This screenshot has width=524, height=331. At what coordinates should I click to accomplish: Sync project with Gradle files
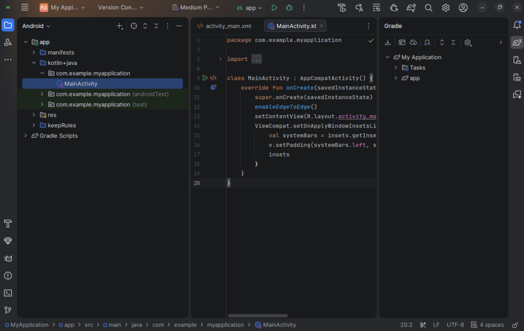[x=411, y=7]
